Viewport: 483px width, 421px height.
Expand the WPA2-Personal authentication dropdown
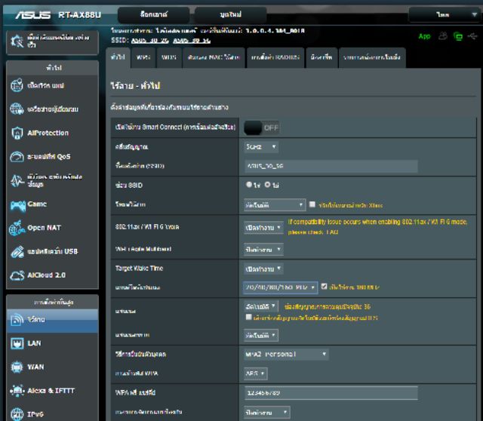click(x=286, y=354)
